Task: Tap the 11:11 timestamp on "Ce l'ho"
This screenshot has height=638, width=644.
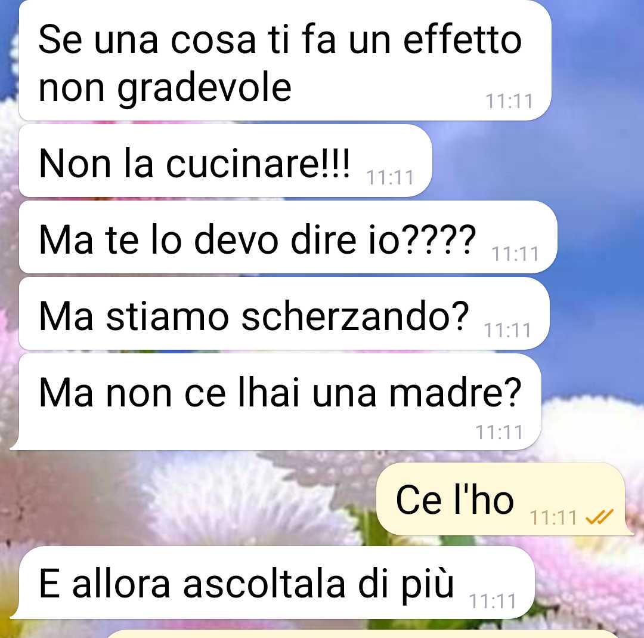Action: point(553,517)
